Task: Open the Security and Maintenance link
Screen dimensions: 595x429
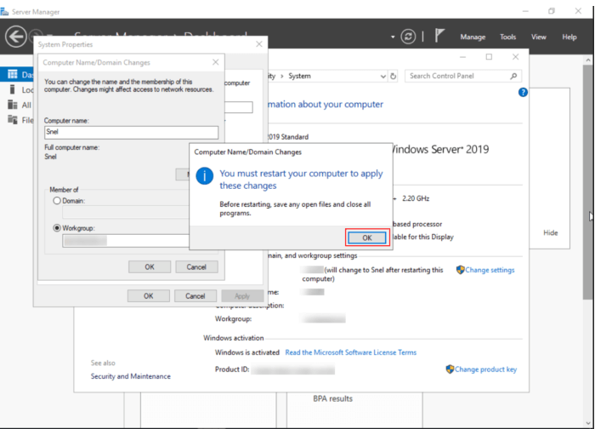Action: pos(131,376)
